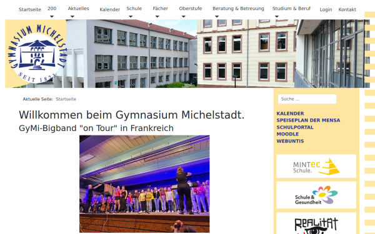
Task: Open the SCHULPORTAL link
Action: pyautogui.click(x=295, y=127)
